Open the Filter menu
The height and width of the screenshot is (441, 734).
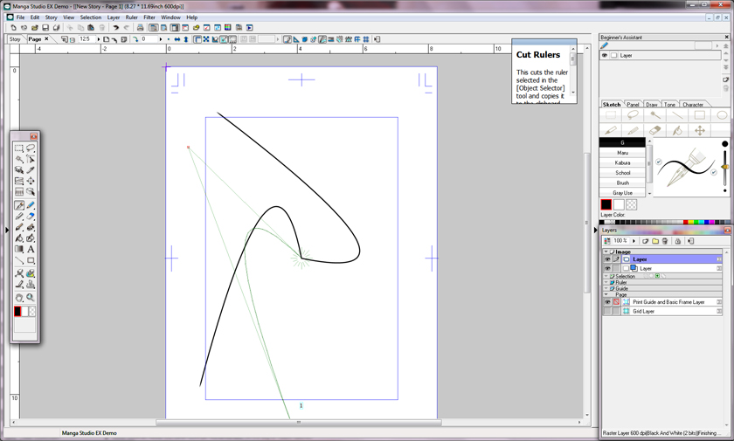pyautogui.click(x=149, y=17)
